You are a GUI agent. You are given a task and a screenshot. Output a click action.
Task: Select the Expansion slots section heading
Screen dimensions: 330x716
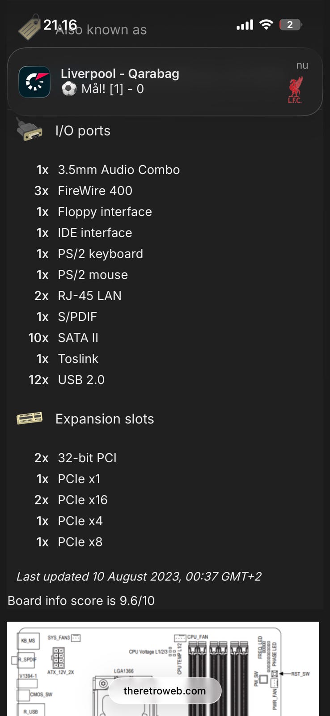pos(105,419)
